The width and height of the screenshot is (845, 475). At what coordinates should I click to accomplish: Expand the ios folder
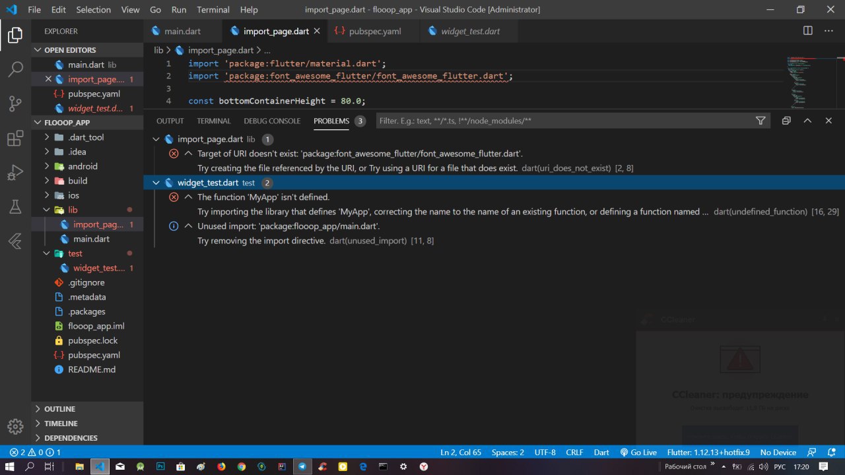point(46,195)
